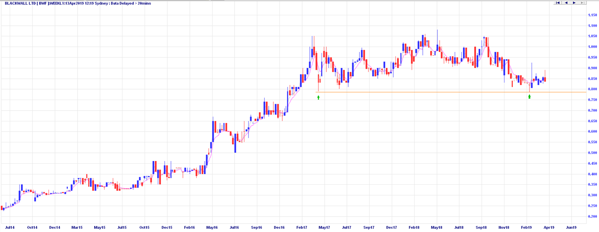Click the 0.550 price axis label
The height and width of the screenshot is (232, 599).
[x=593, y=142]
